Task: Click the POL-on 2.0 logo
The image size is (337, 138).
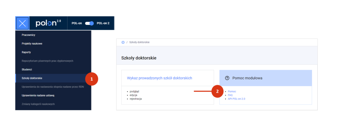Action: pos(48,23)
